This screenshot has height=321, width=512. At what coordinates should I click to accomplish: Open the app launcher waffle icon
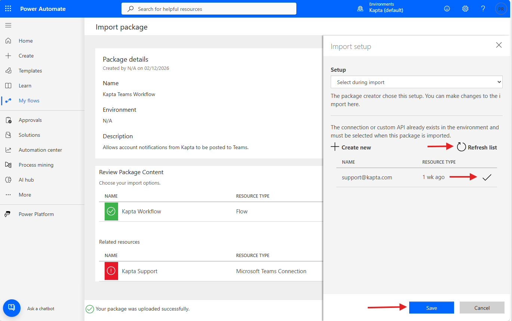[x=8, y=9]
